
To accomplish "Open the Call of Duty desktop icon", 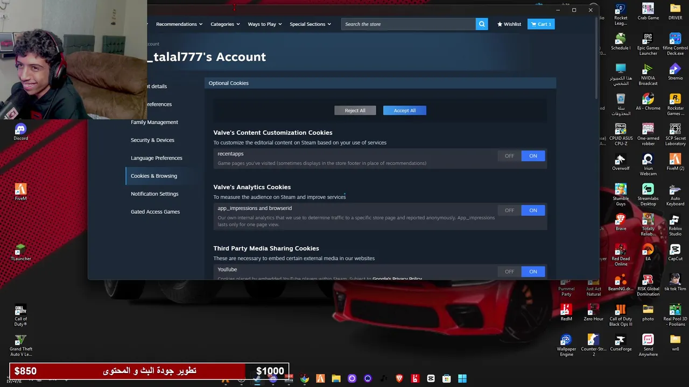I will pos(20,316).
